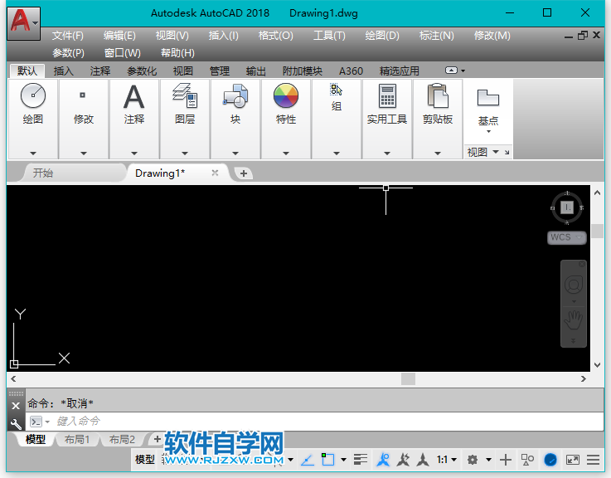
Task: Open the 注释 (Annotation) ribbon panel icon
Action: [134, 96]
